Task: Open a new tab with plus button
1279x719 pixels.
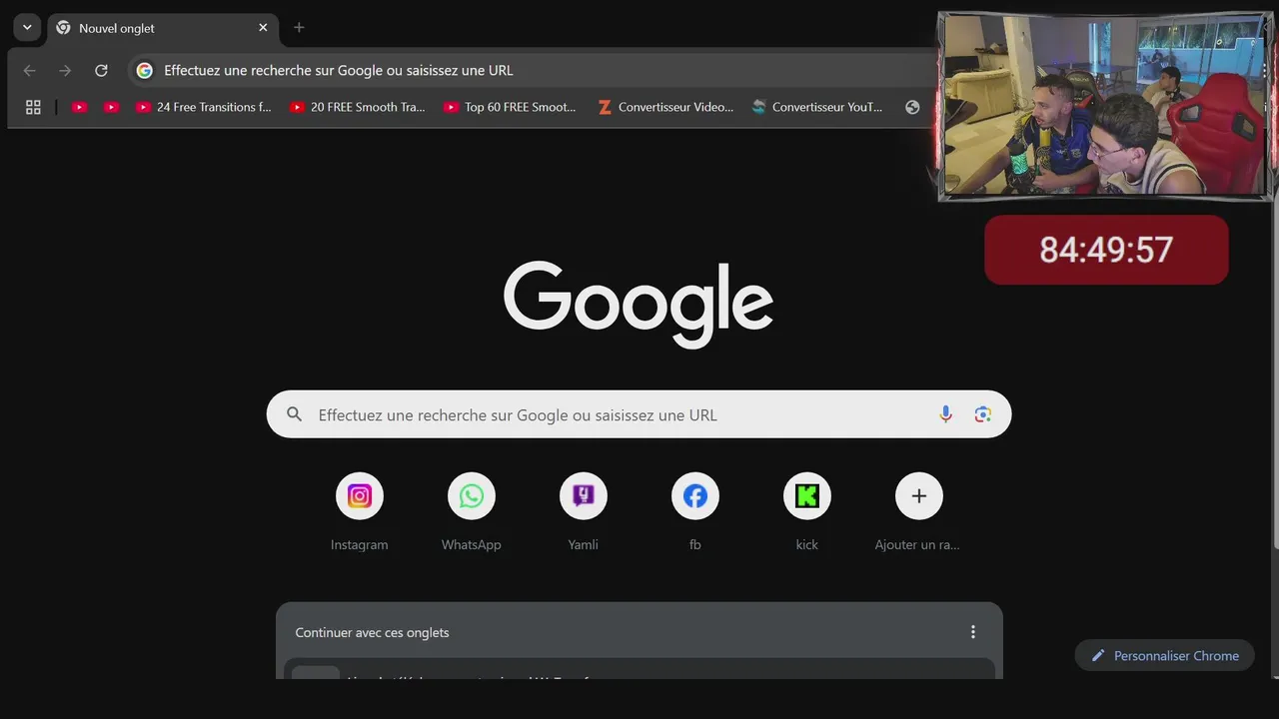Action: (299, 28)
